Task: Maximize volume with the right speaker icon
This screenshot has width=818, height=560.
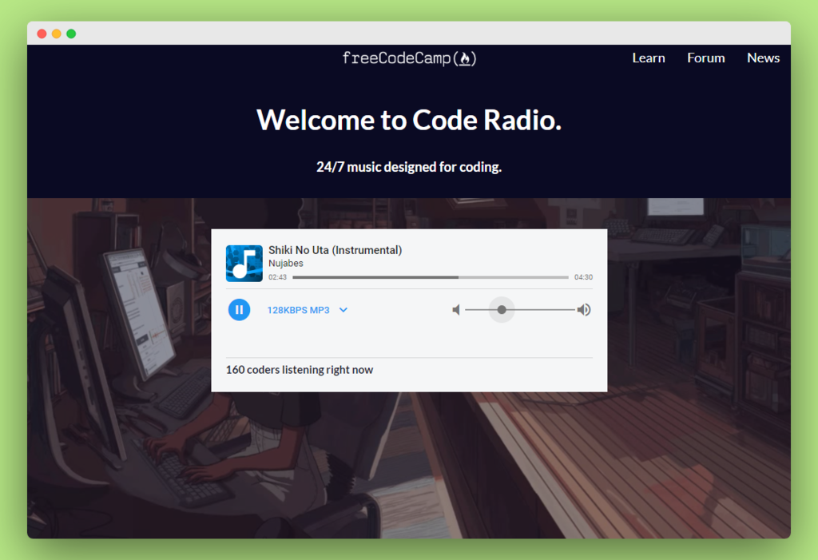Action: pos(584,310)
